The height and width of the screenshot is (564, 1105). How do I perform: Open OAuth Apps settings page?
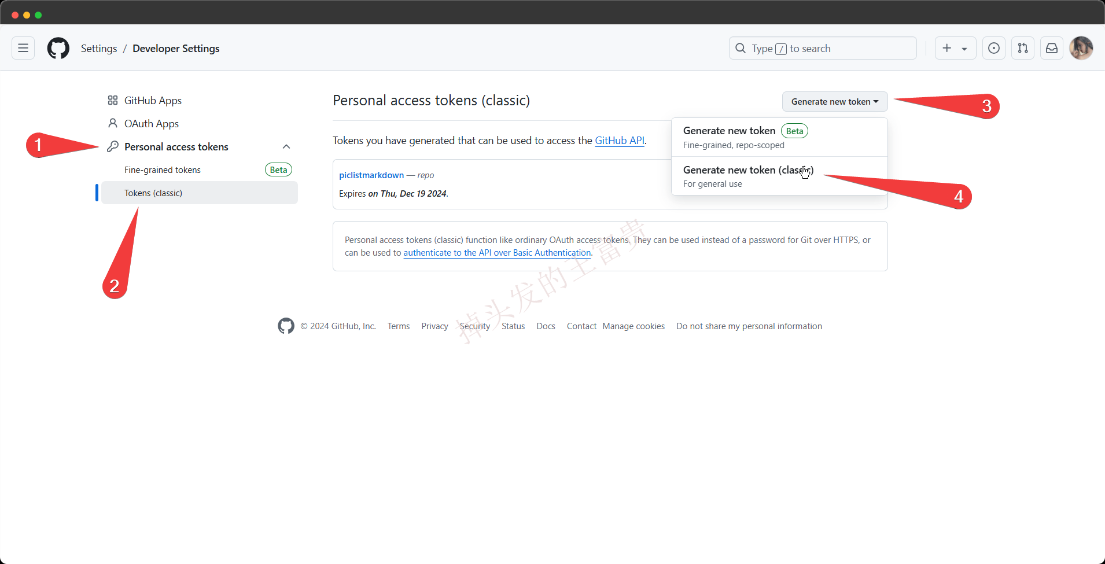[x=152, y=123]
